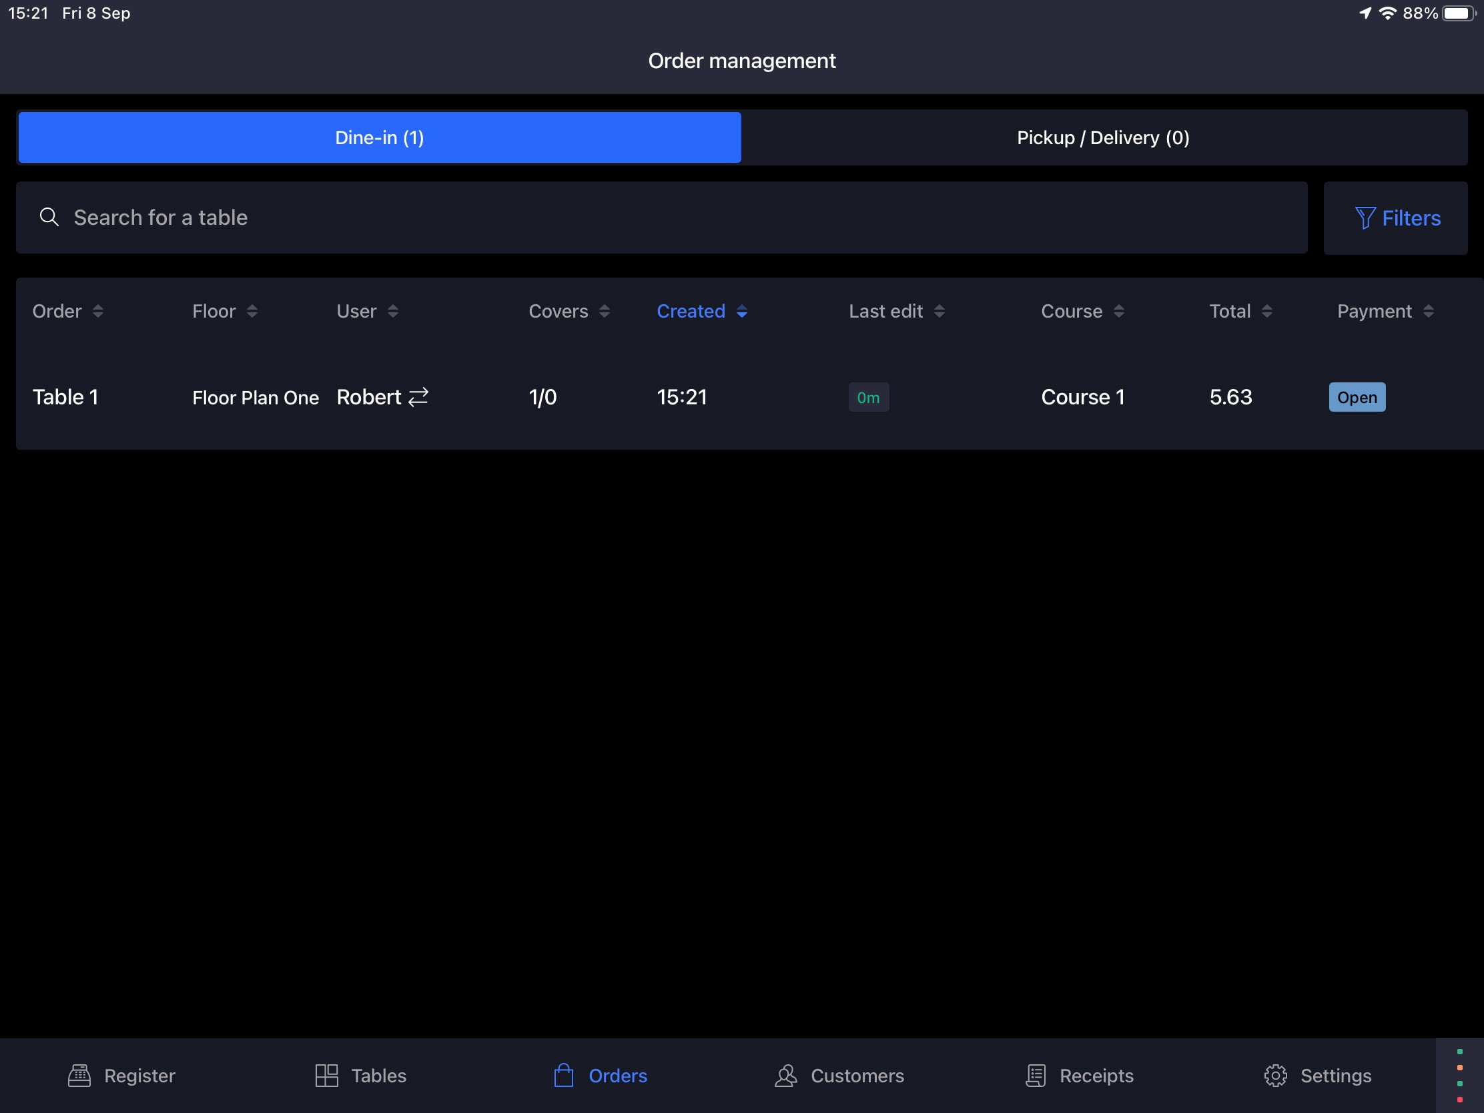Toggle sort arrows for Total column

point(1266,312)
